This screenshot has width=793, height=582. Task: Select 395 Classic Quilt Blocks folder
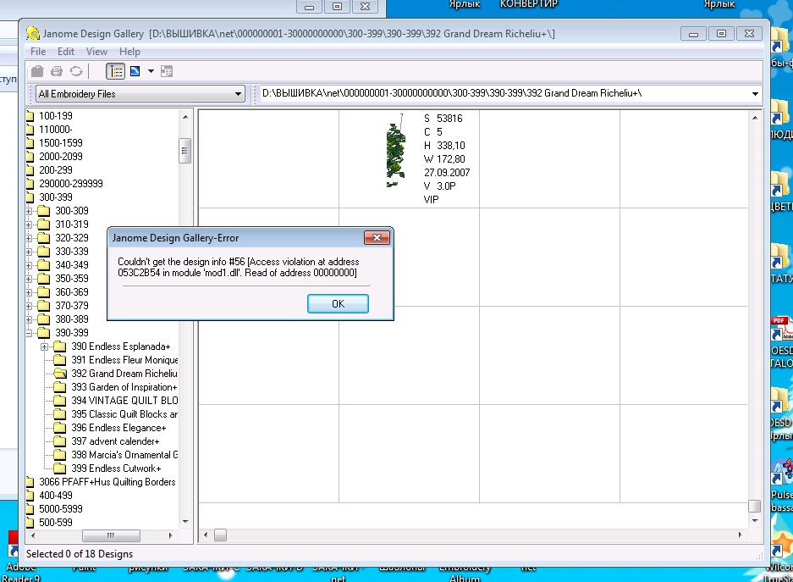tap(124, 414)
